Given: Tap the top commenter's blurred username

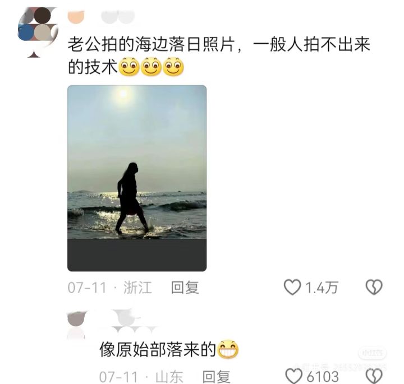Looking at the screenshot, I should tap(101, 17).
